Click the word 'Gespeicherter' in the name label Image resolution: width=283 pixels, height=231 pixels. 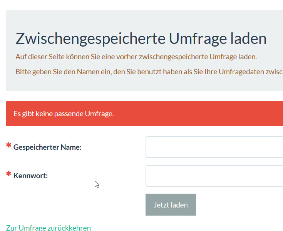pos(36,147)
